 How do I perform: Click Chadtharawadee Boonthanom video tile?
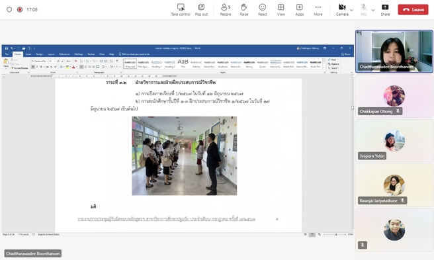tap(394, 52)
